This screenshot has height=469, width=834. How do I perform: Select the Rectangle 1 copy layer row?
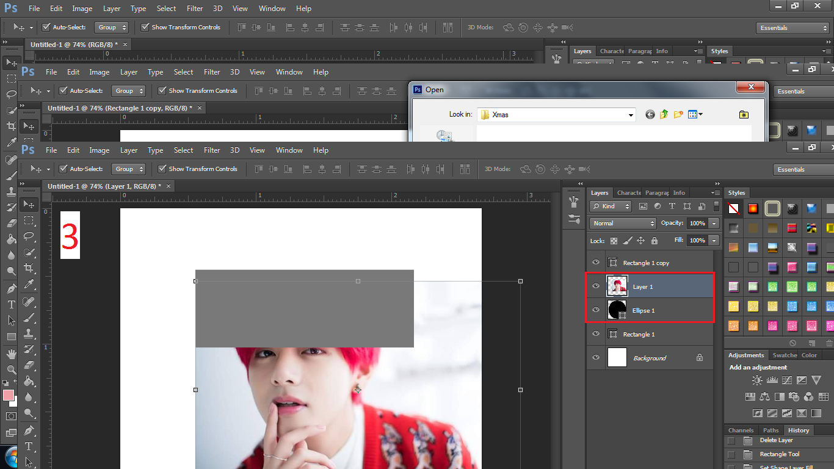pyautogui.click(x=650, y=263)
